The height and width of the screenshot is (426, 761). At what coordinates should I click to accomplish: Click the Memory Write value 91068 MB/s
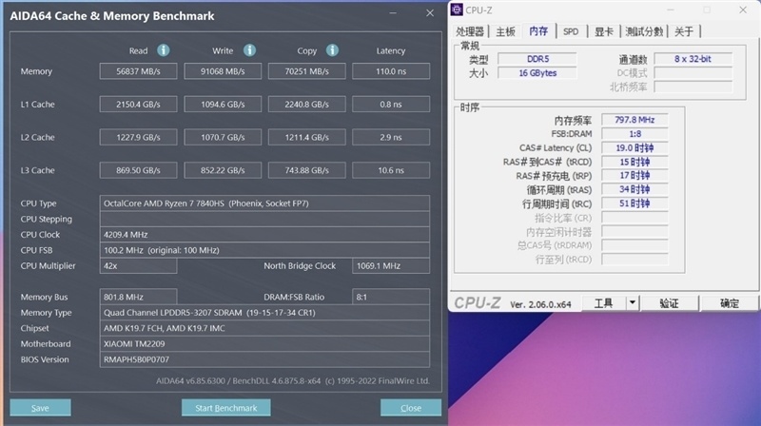pos(223,71)
